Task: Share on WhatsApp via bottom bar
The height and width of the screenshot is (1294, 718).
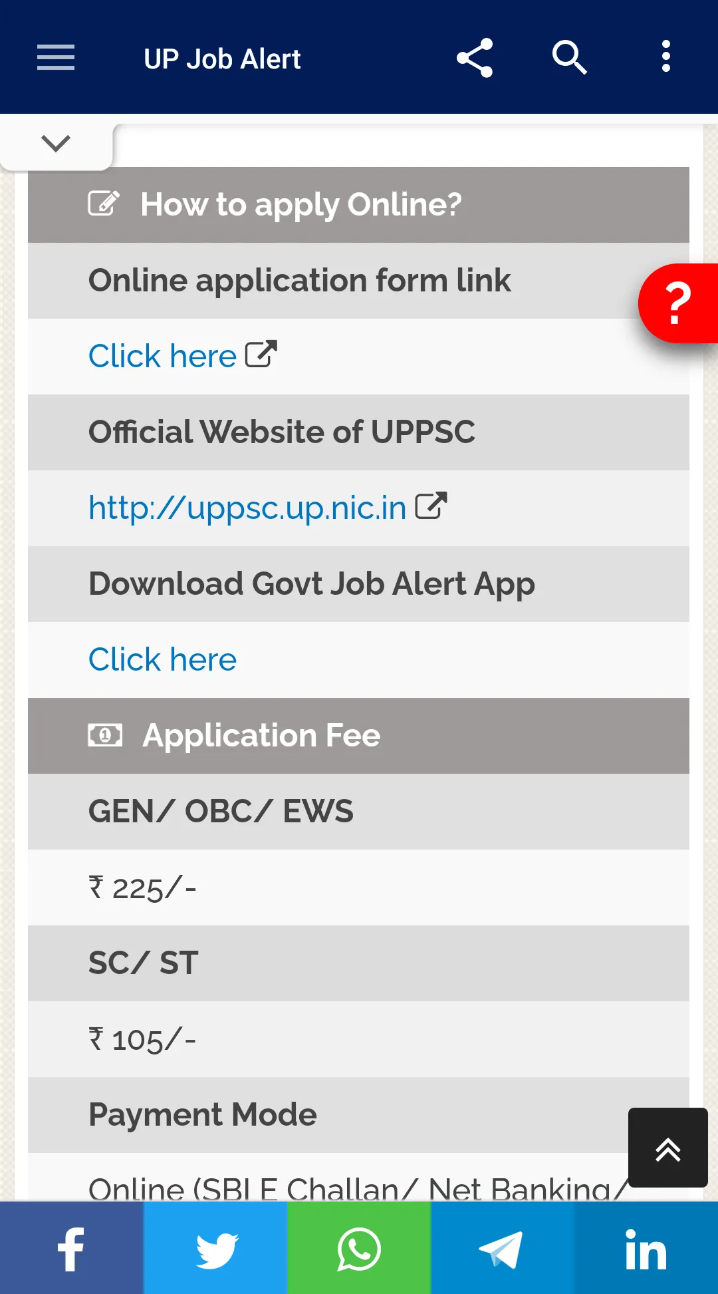Action: point(359,1248)
